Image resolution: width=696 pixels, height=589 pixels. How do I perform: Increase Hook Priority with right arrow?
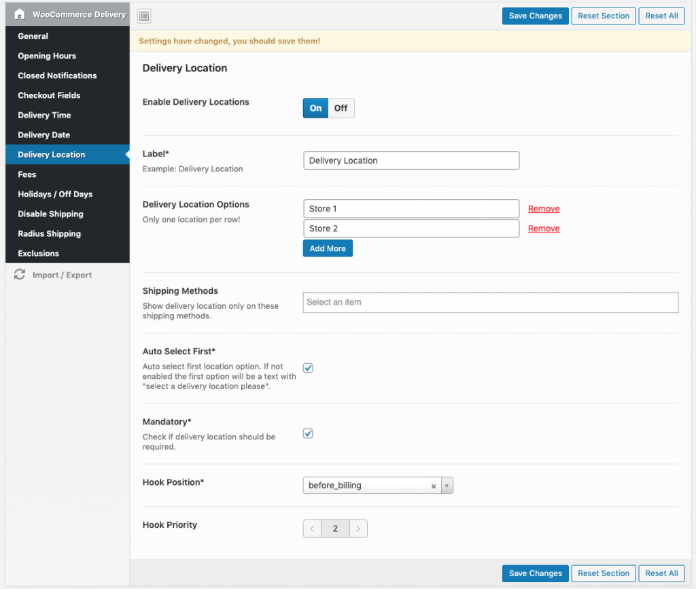tap(358, 528)
